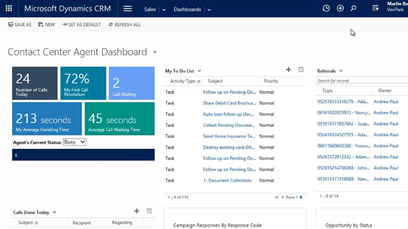This screenshot has width=408, height=229.
Task: Click Refresh All command
Action: coord(125,24)
